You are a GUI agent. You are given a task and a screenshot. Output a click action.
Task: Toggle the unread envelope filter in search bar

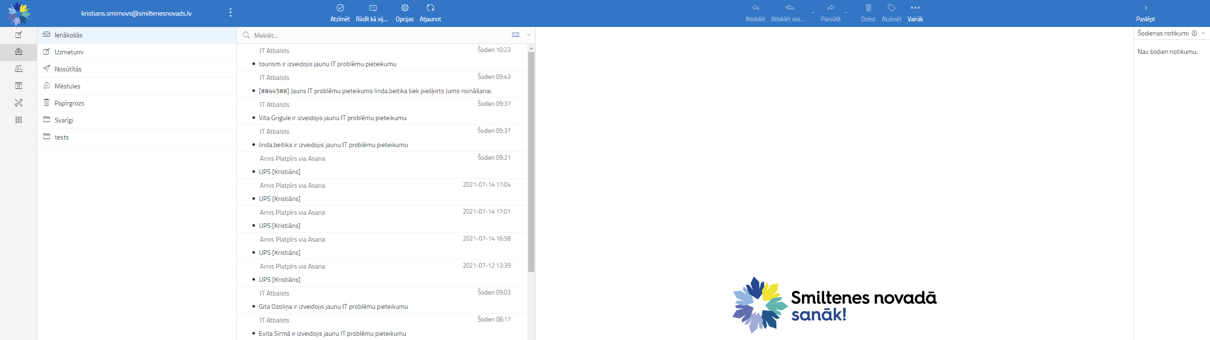point(515,35)
